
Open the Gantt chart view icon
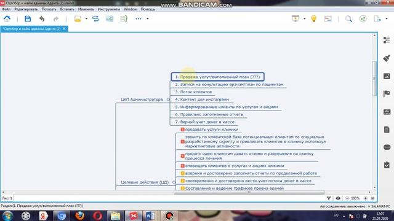click(x=328, y=19)
